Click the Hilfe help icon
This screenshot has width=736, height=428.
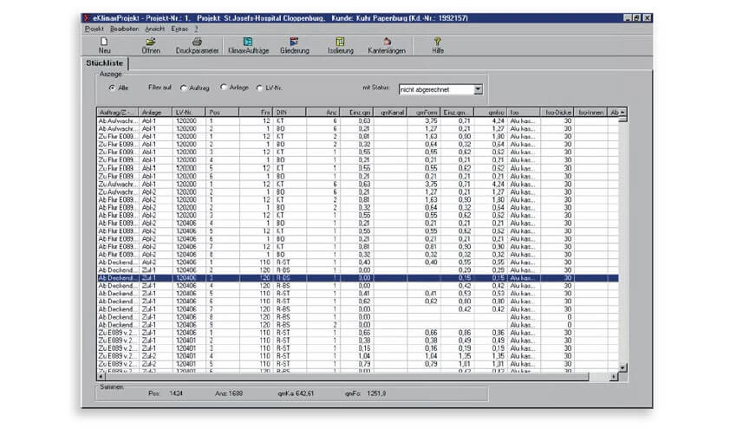coord(437,44)
